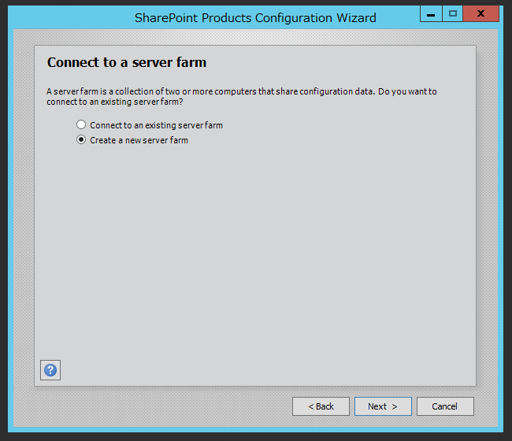Go to the next wizard step
512x441 pixels.
(x=383, y=406)
